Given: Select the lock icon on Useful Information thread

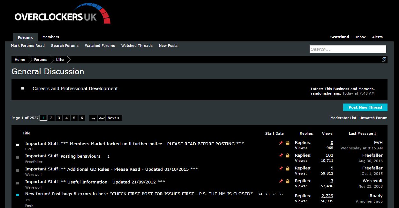Looking at the screenshot, I should 287,181.
